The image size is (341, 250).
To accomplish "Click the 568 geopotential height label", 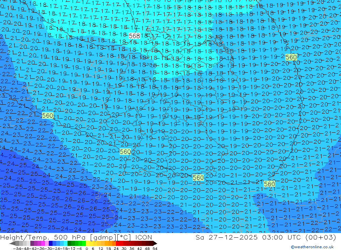I will click(134, 36).
